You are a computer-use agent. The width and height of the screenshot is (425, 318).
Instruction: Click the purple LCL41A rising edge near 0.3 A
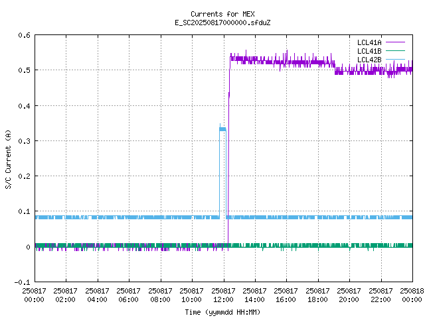[x=228, y=140]
